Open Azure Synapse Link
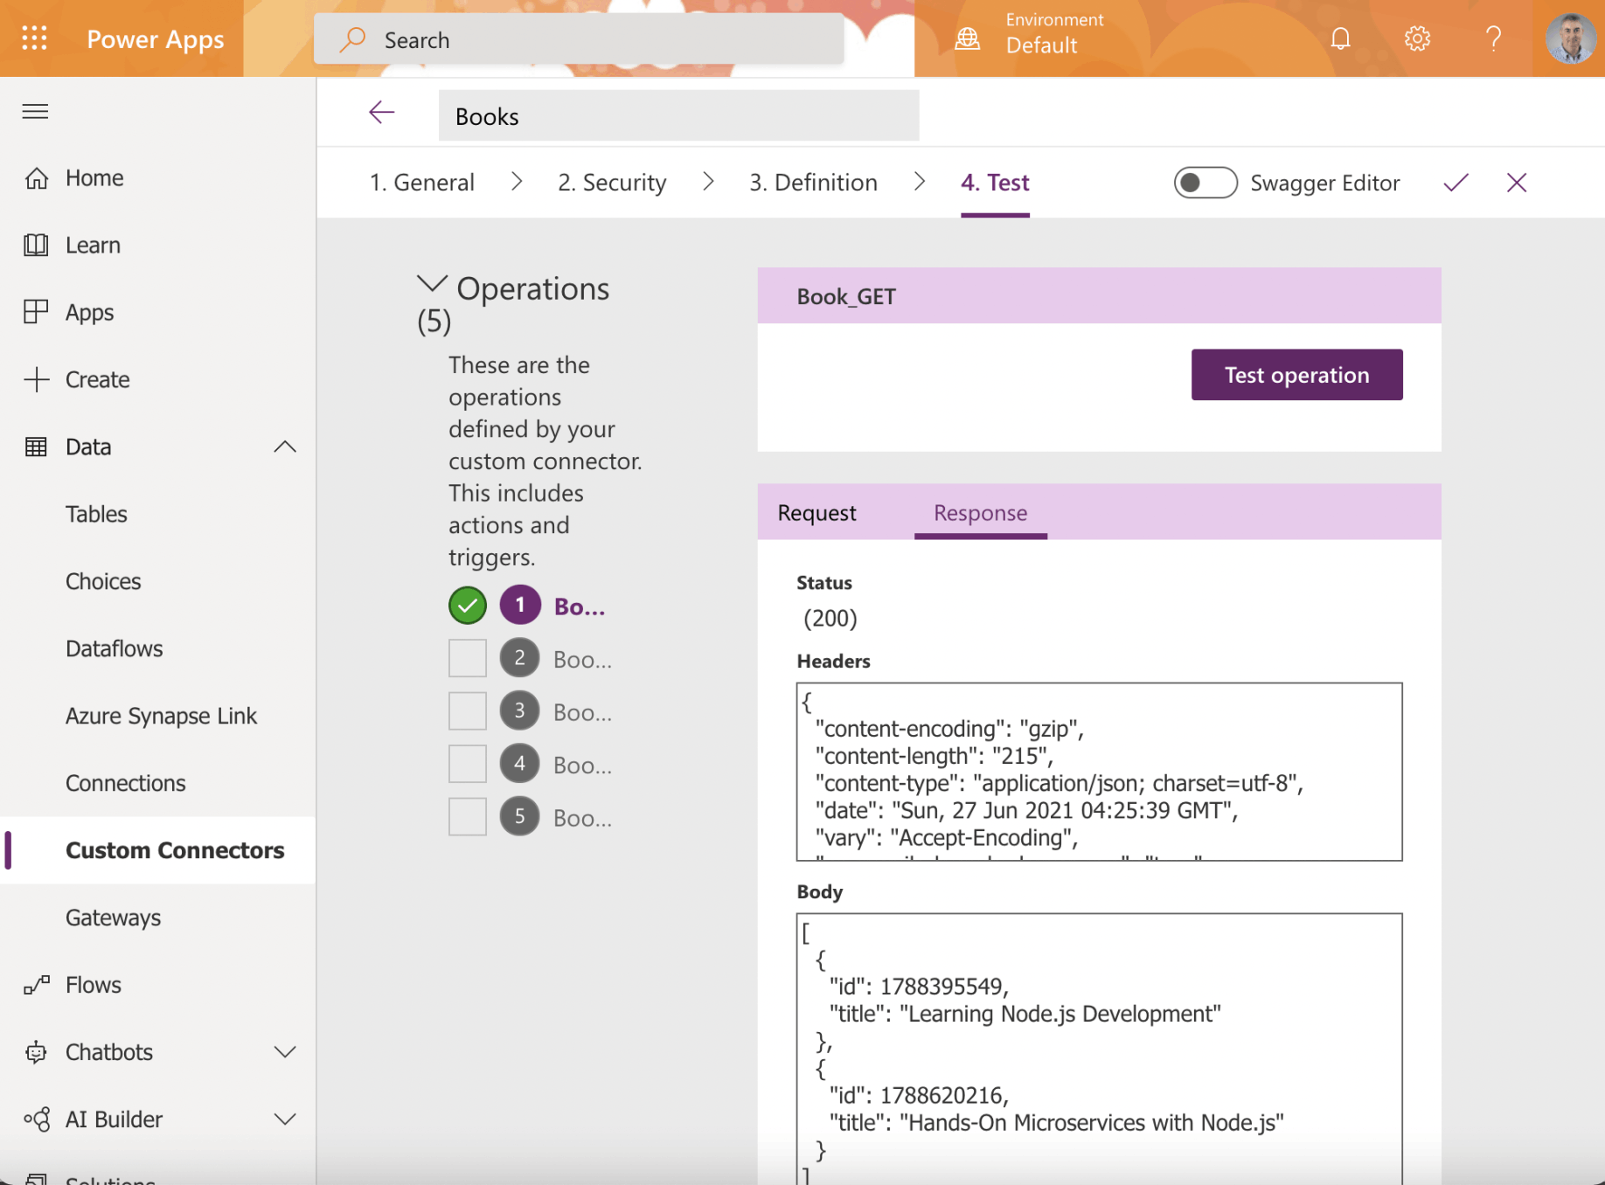Image resolution: width=1605 pixels, height=1185 pixels. click(x=162, y=716)
